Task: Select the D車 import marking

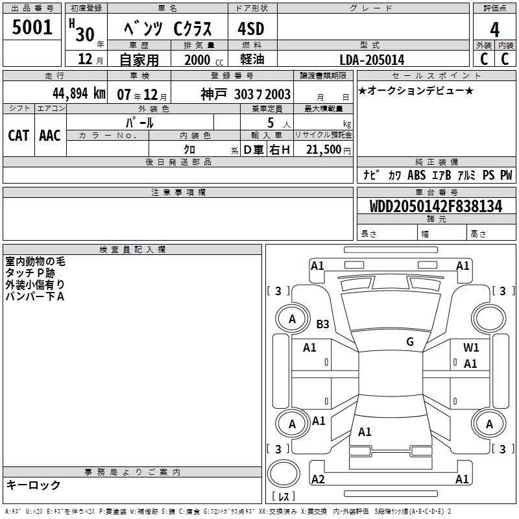Action: (x=254, y=150)
